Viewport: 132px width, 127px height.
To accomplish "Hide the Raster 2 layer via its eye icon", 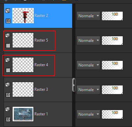I will (8, 21).
